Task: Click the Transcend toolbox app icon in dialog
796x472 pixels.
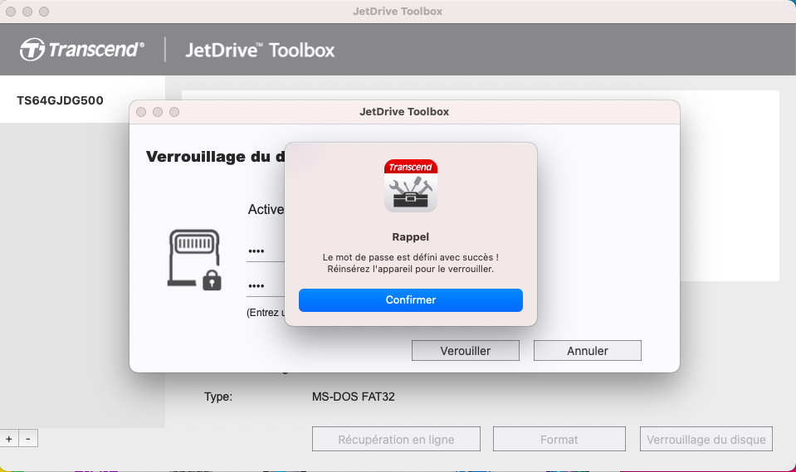Action: [410, 186]
